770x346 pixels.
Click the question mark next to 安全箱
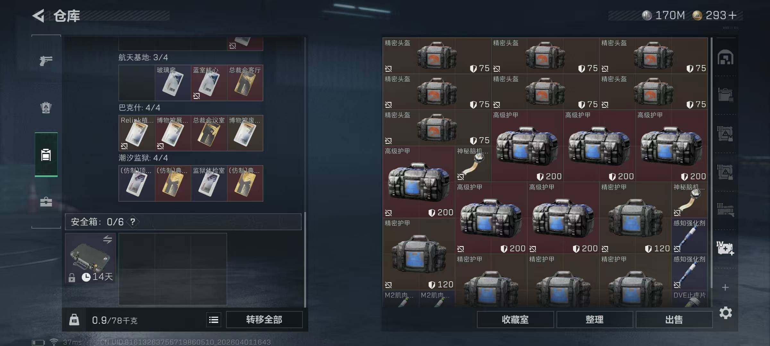coord(133,222)
